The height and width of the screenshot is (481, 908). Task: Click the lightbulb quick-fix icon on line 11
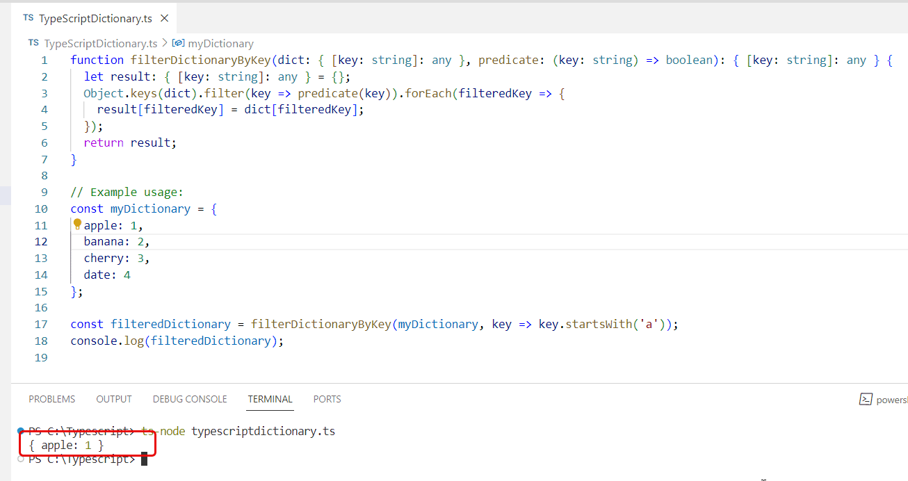coord(77,225)
